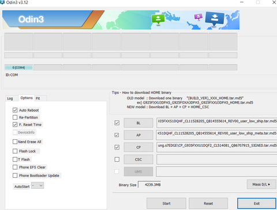Screen dimensions: 277x210
Task: Click the Exit button
Action: pos(257,204)
